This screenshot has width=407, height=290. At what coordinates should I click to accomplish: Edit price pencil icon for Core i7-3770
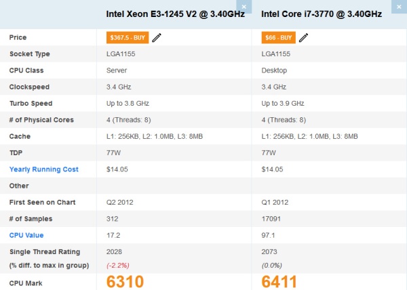click(303, 37)
